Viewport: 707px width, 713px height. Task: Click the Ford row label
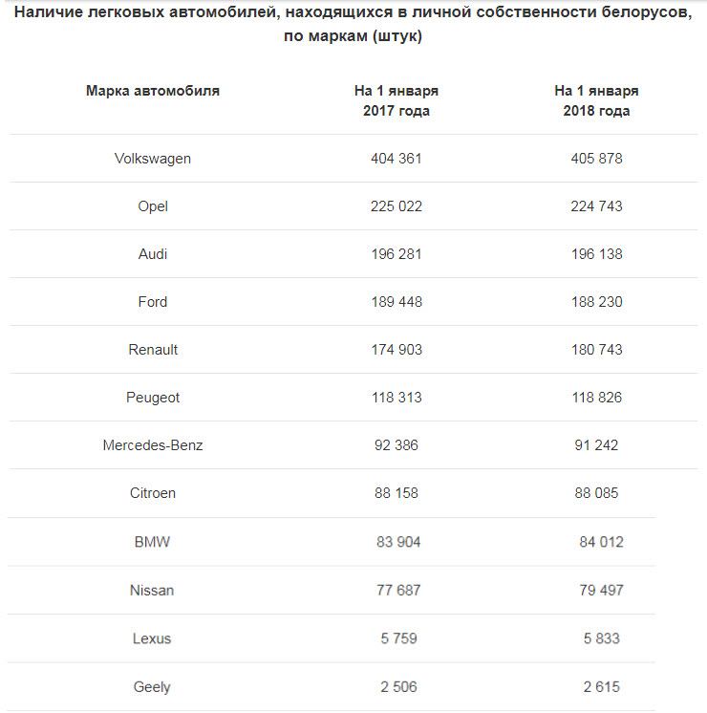pos(153,302)
